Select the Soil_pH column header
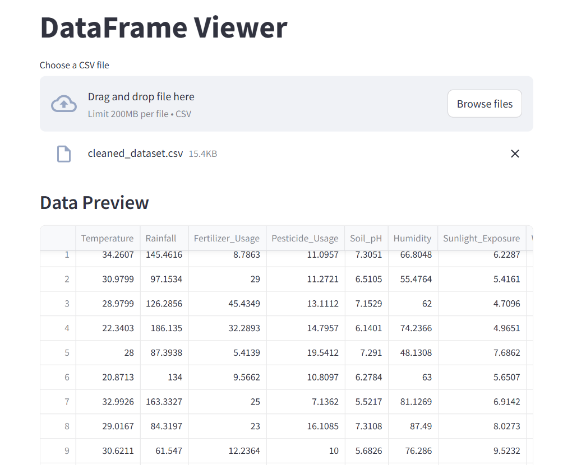The height and width of the screenshot is (465, 572). [x=366, y=238]
